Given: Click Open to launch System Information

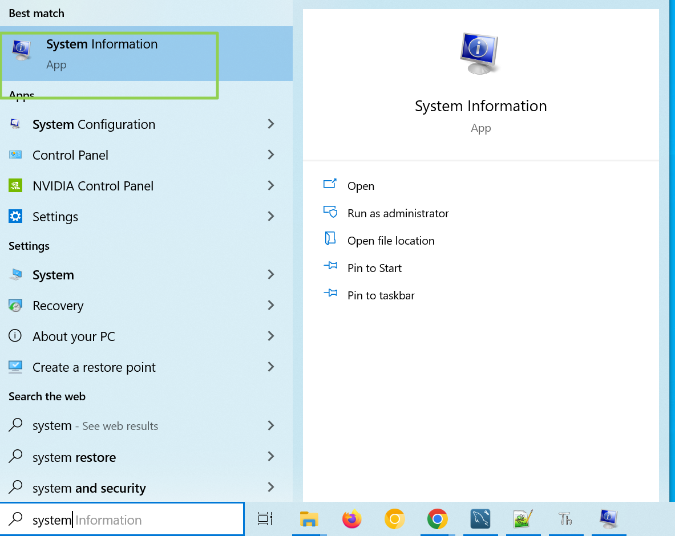Looking at the screenshot, I should tap(361, 186).
